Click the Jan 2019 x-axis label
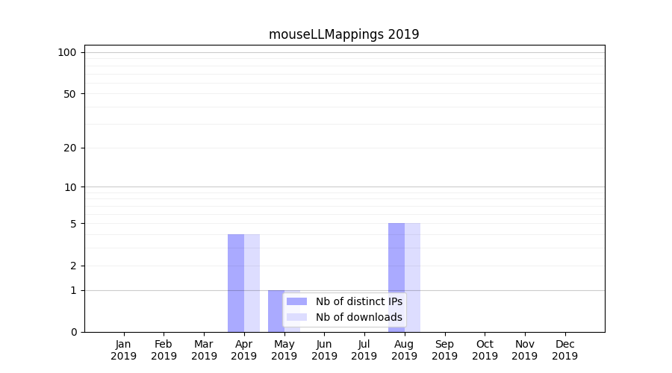672x373 pixels. click(123, 350)
